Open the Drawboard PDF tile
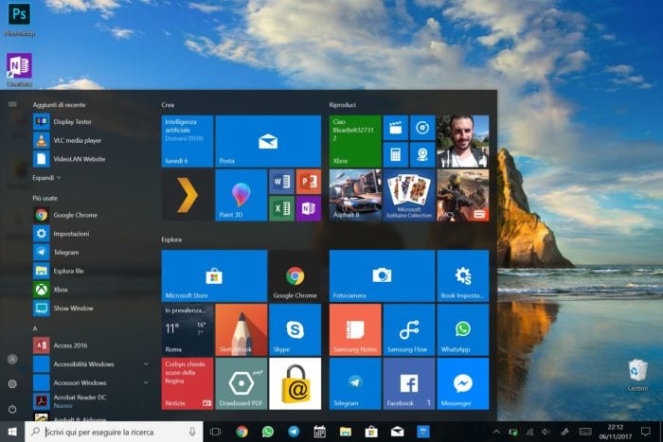The image size is (663, 442). click(241, 383)
